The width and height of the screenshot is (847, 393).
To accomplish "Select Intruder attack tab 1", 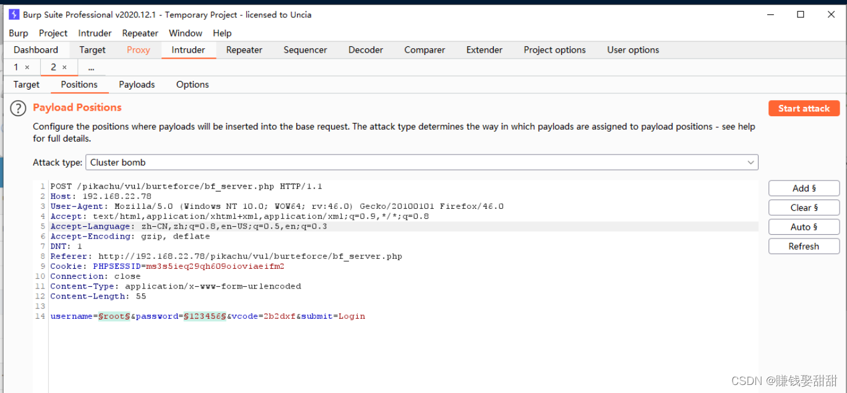I will [16, 67].
